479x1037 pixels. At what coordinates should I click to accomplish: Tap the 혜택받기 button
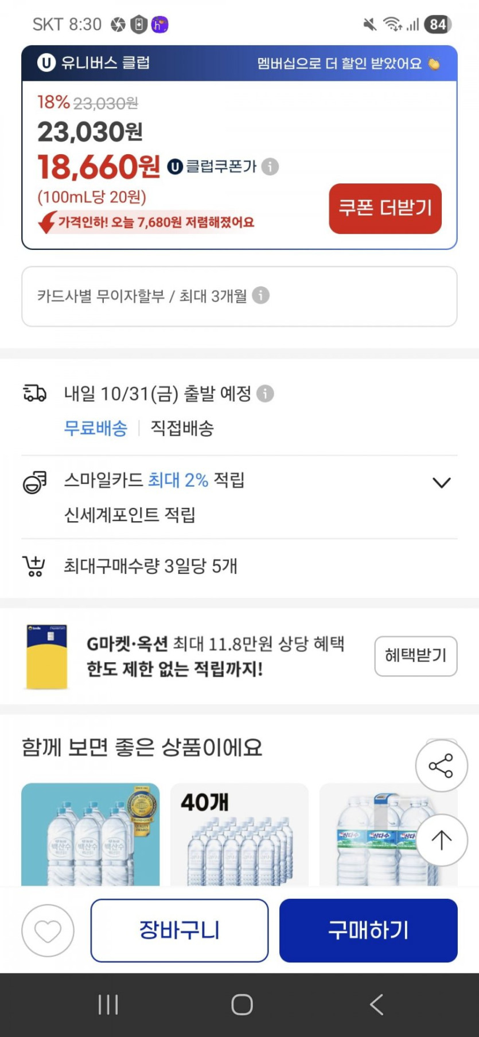point(415,656)
